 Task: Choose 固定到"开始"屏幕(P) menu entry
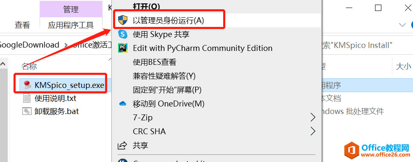tap(167, 90)
